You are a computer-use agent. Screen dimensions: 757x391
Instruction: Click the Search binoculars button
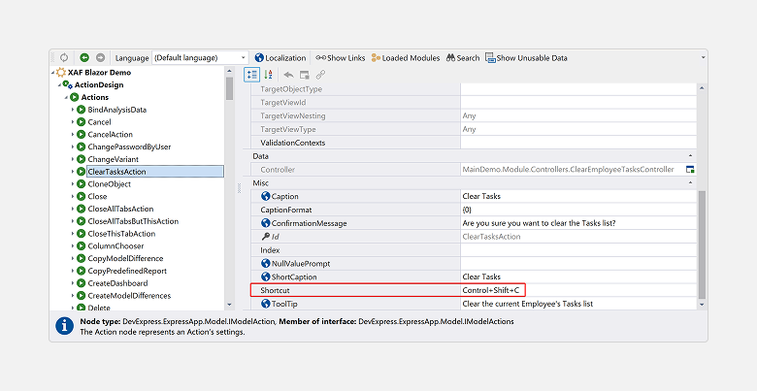[x=462, y=58]
